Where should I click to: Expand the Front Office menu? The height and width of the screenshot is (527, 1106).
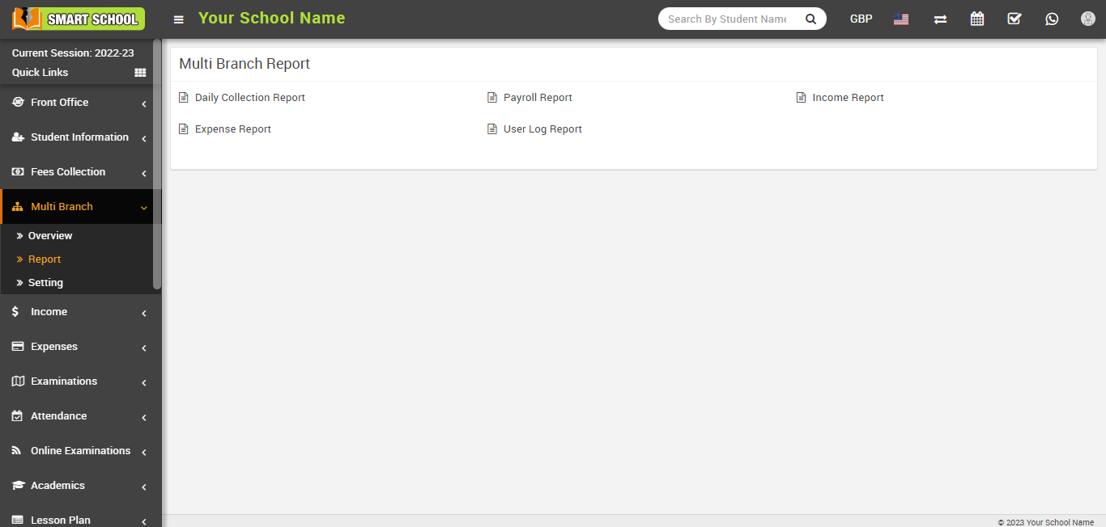click(79, 103)
